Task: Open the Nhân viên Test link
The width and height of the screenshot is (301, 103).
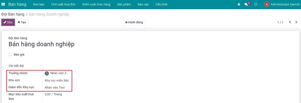Action: pos(55,88)
